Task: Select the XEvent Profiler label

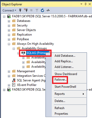Action: (27, 85)
